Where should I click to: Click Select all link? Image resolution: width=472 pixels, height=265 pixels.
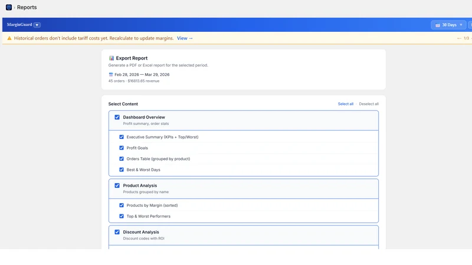click(x=346, y=104)
